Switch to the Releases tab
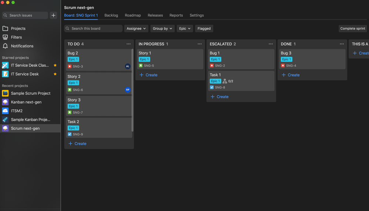The height and width of the screenshot is (211, 369). pyautogui.click(x=155, y=15)
